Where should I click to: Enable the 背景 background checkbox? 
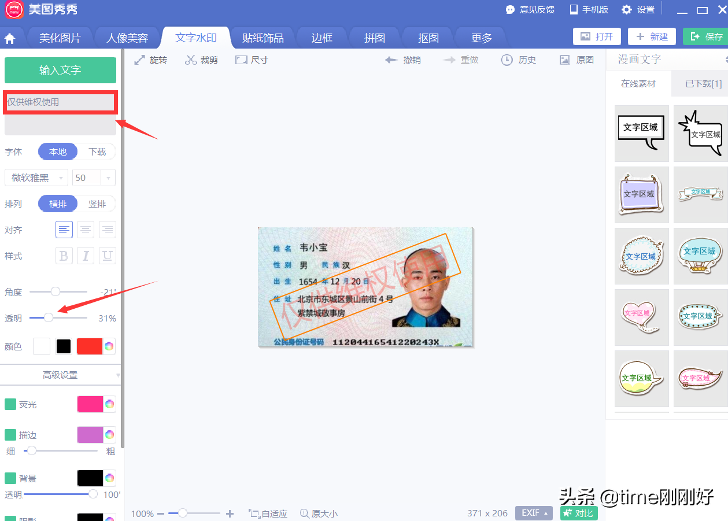[10, 478]
